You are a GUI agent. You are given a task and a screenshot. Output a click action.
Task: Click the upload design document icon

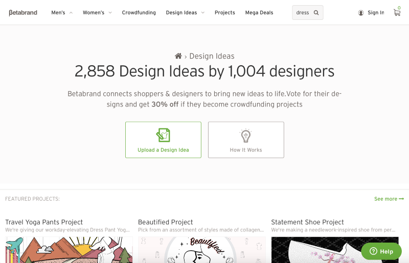(163, 135)
